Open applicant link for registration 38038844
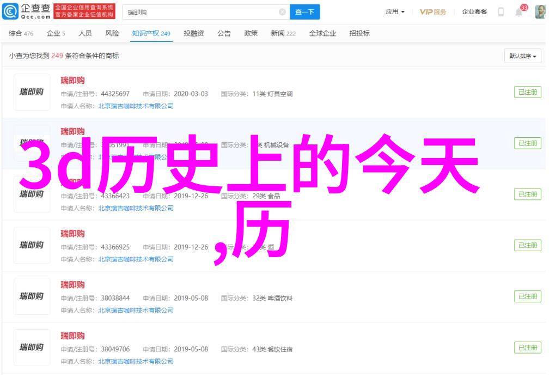 click(136, 311)
